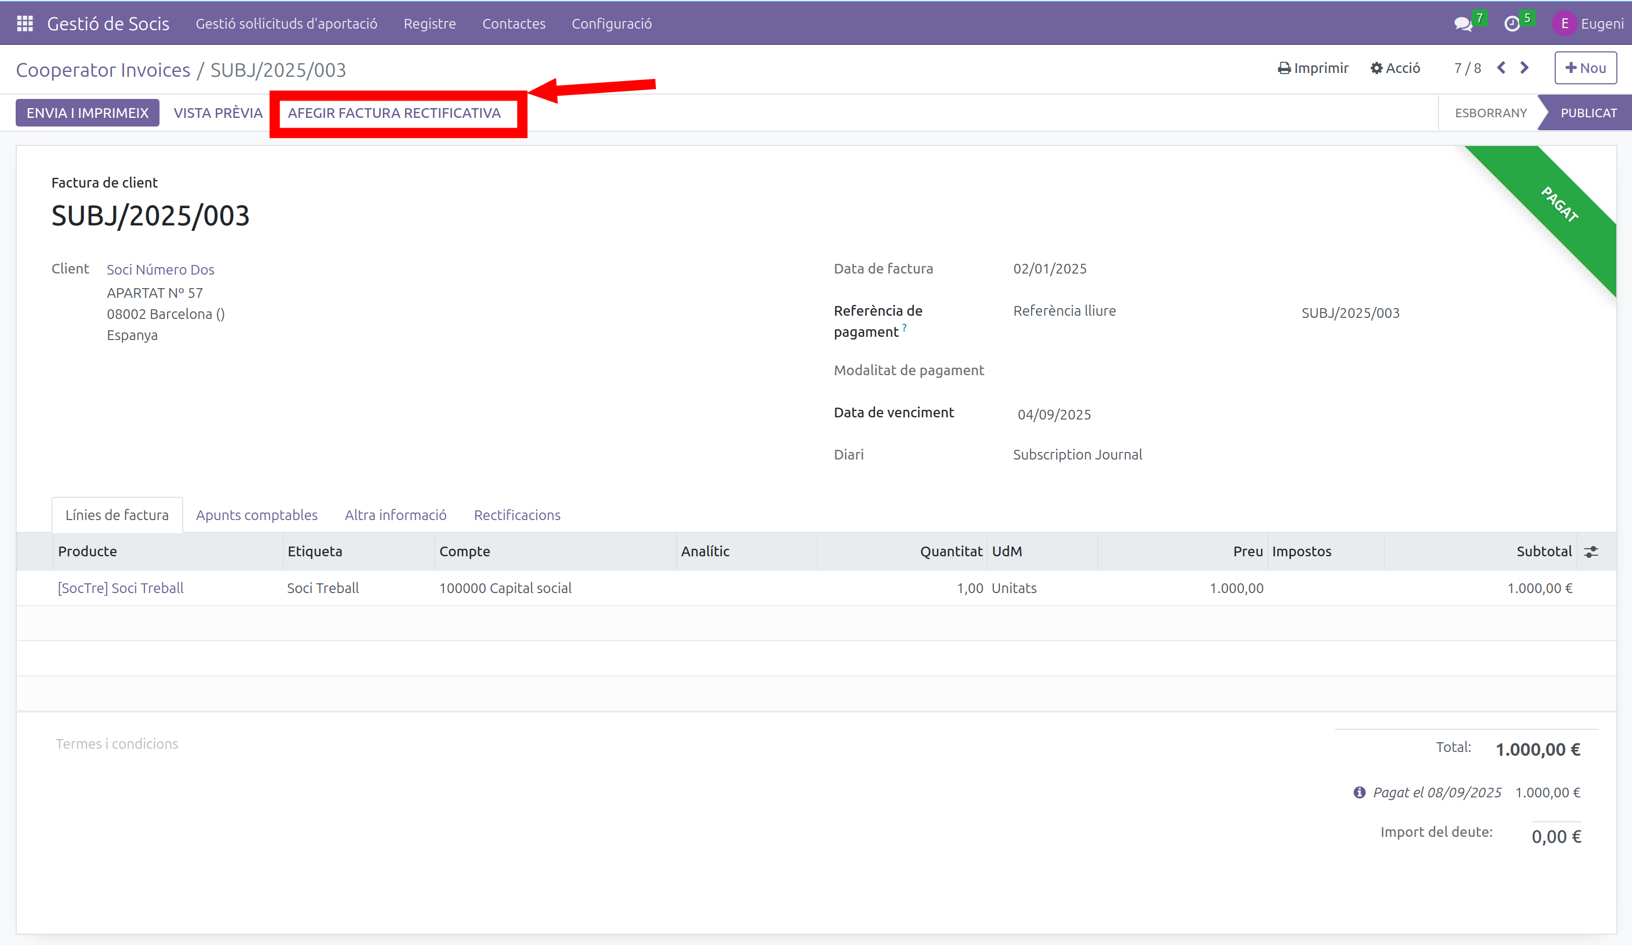Open Configuració menu in navbar
The height and width of the screenshot is (945, 1632).
612,24
